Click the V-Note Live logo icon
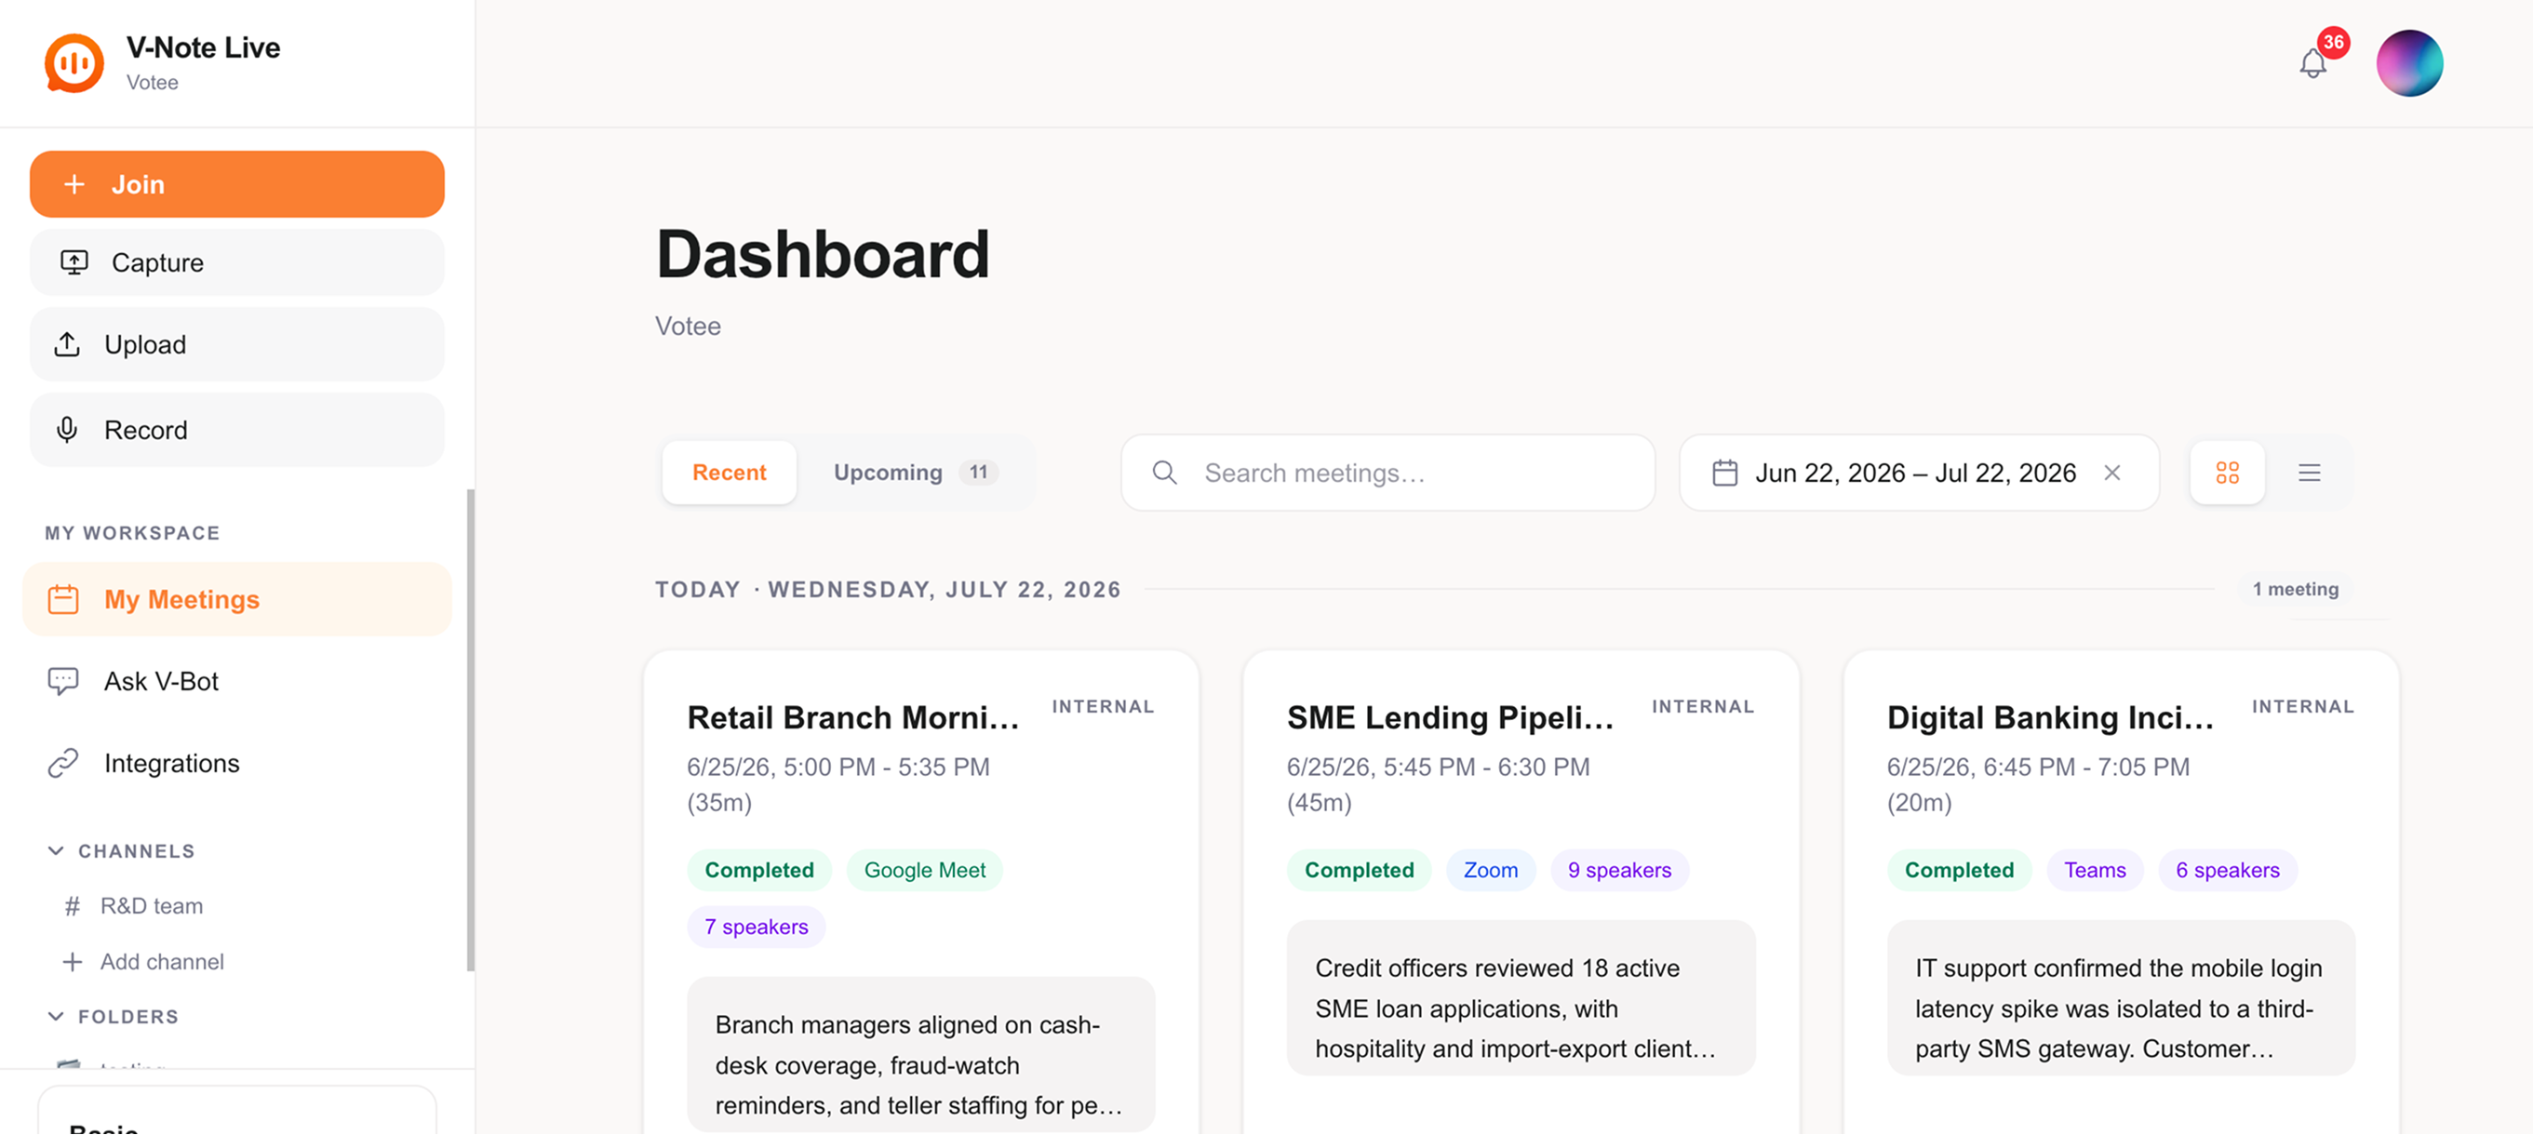The width and height of the screenshot is (2533, 1135). pos(74,63)
